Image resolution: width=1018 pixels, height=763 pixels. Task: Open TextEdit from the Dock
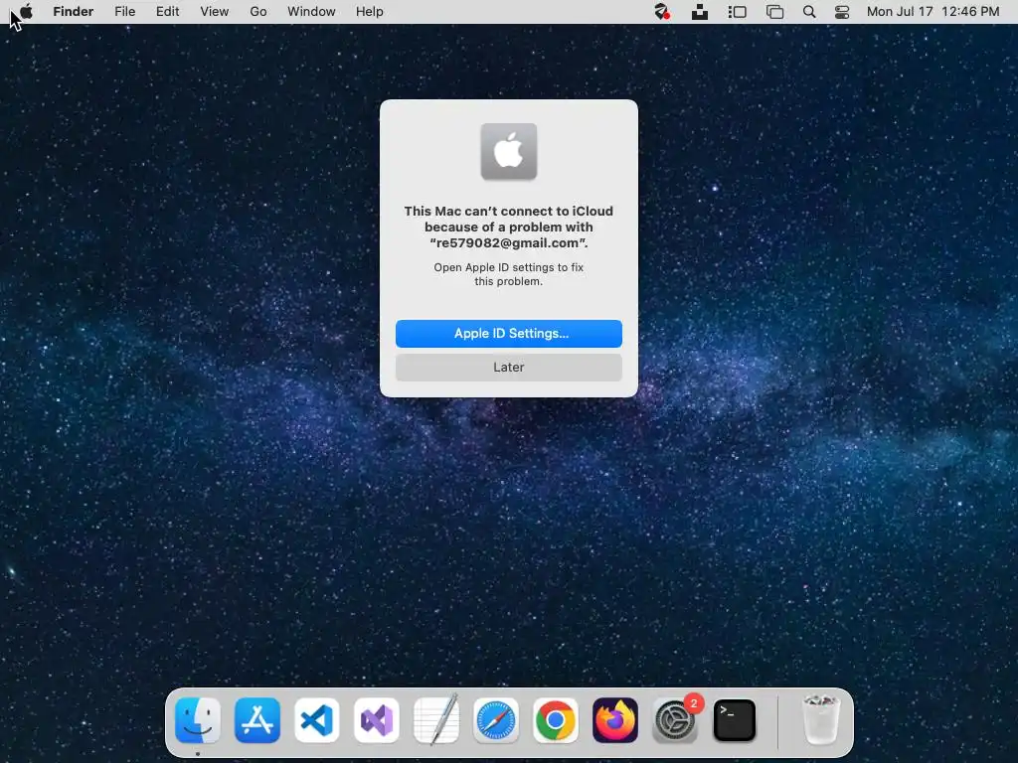point(436,720)
